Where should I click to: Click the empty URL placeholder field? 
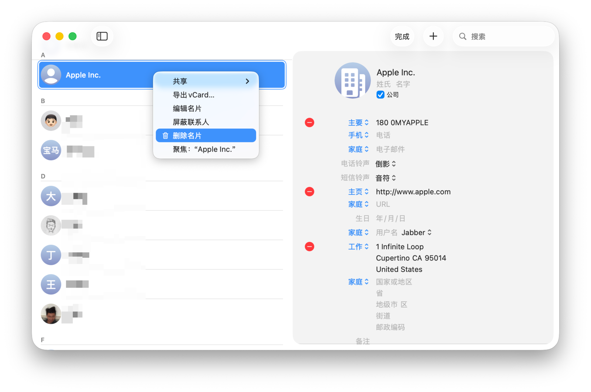tap(383, 204)
